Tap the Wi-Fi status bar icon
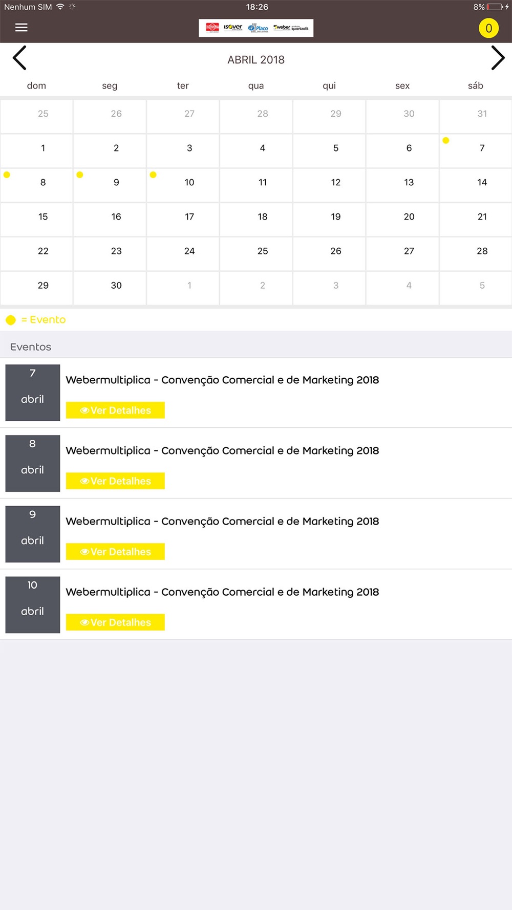Screen dimensions: 512x910 point(60,7)
